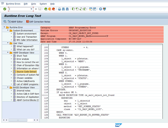Open the ABAP Editor button
168x128 pixels.
[x=15, y=22]
